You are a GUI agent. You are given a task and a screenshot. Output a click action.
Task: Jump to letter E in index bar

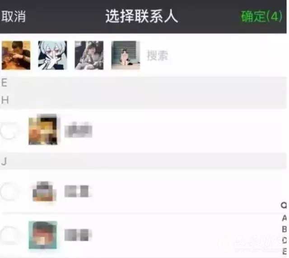(284, 251)
